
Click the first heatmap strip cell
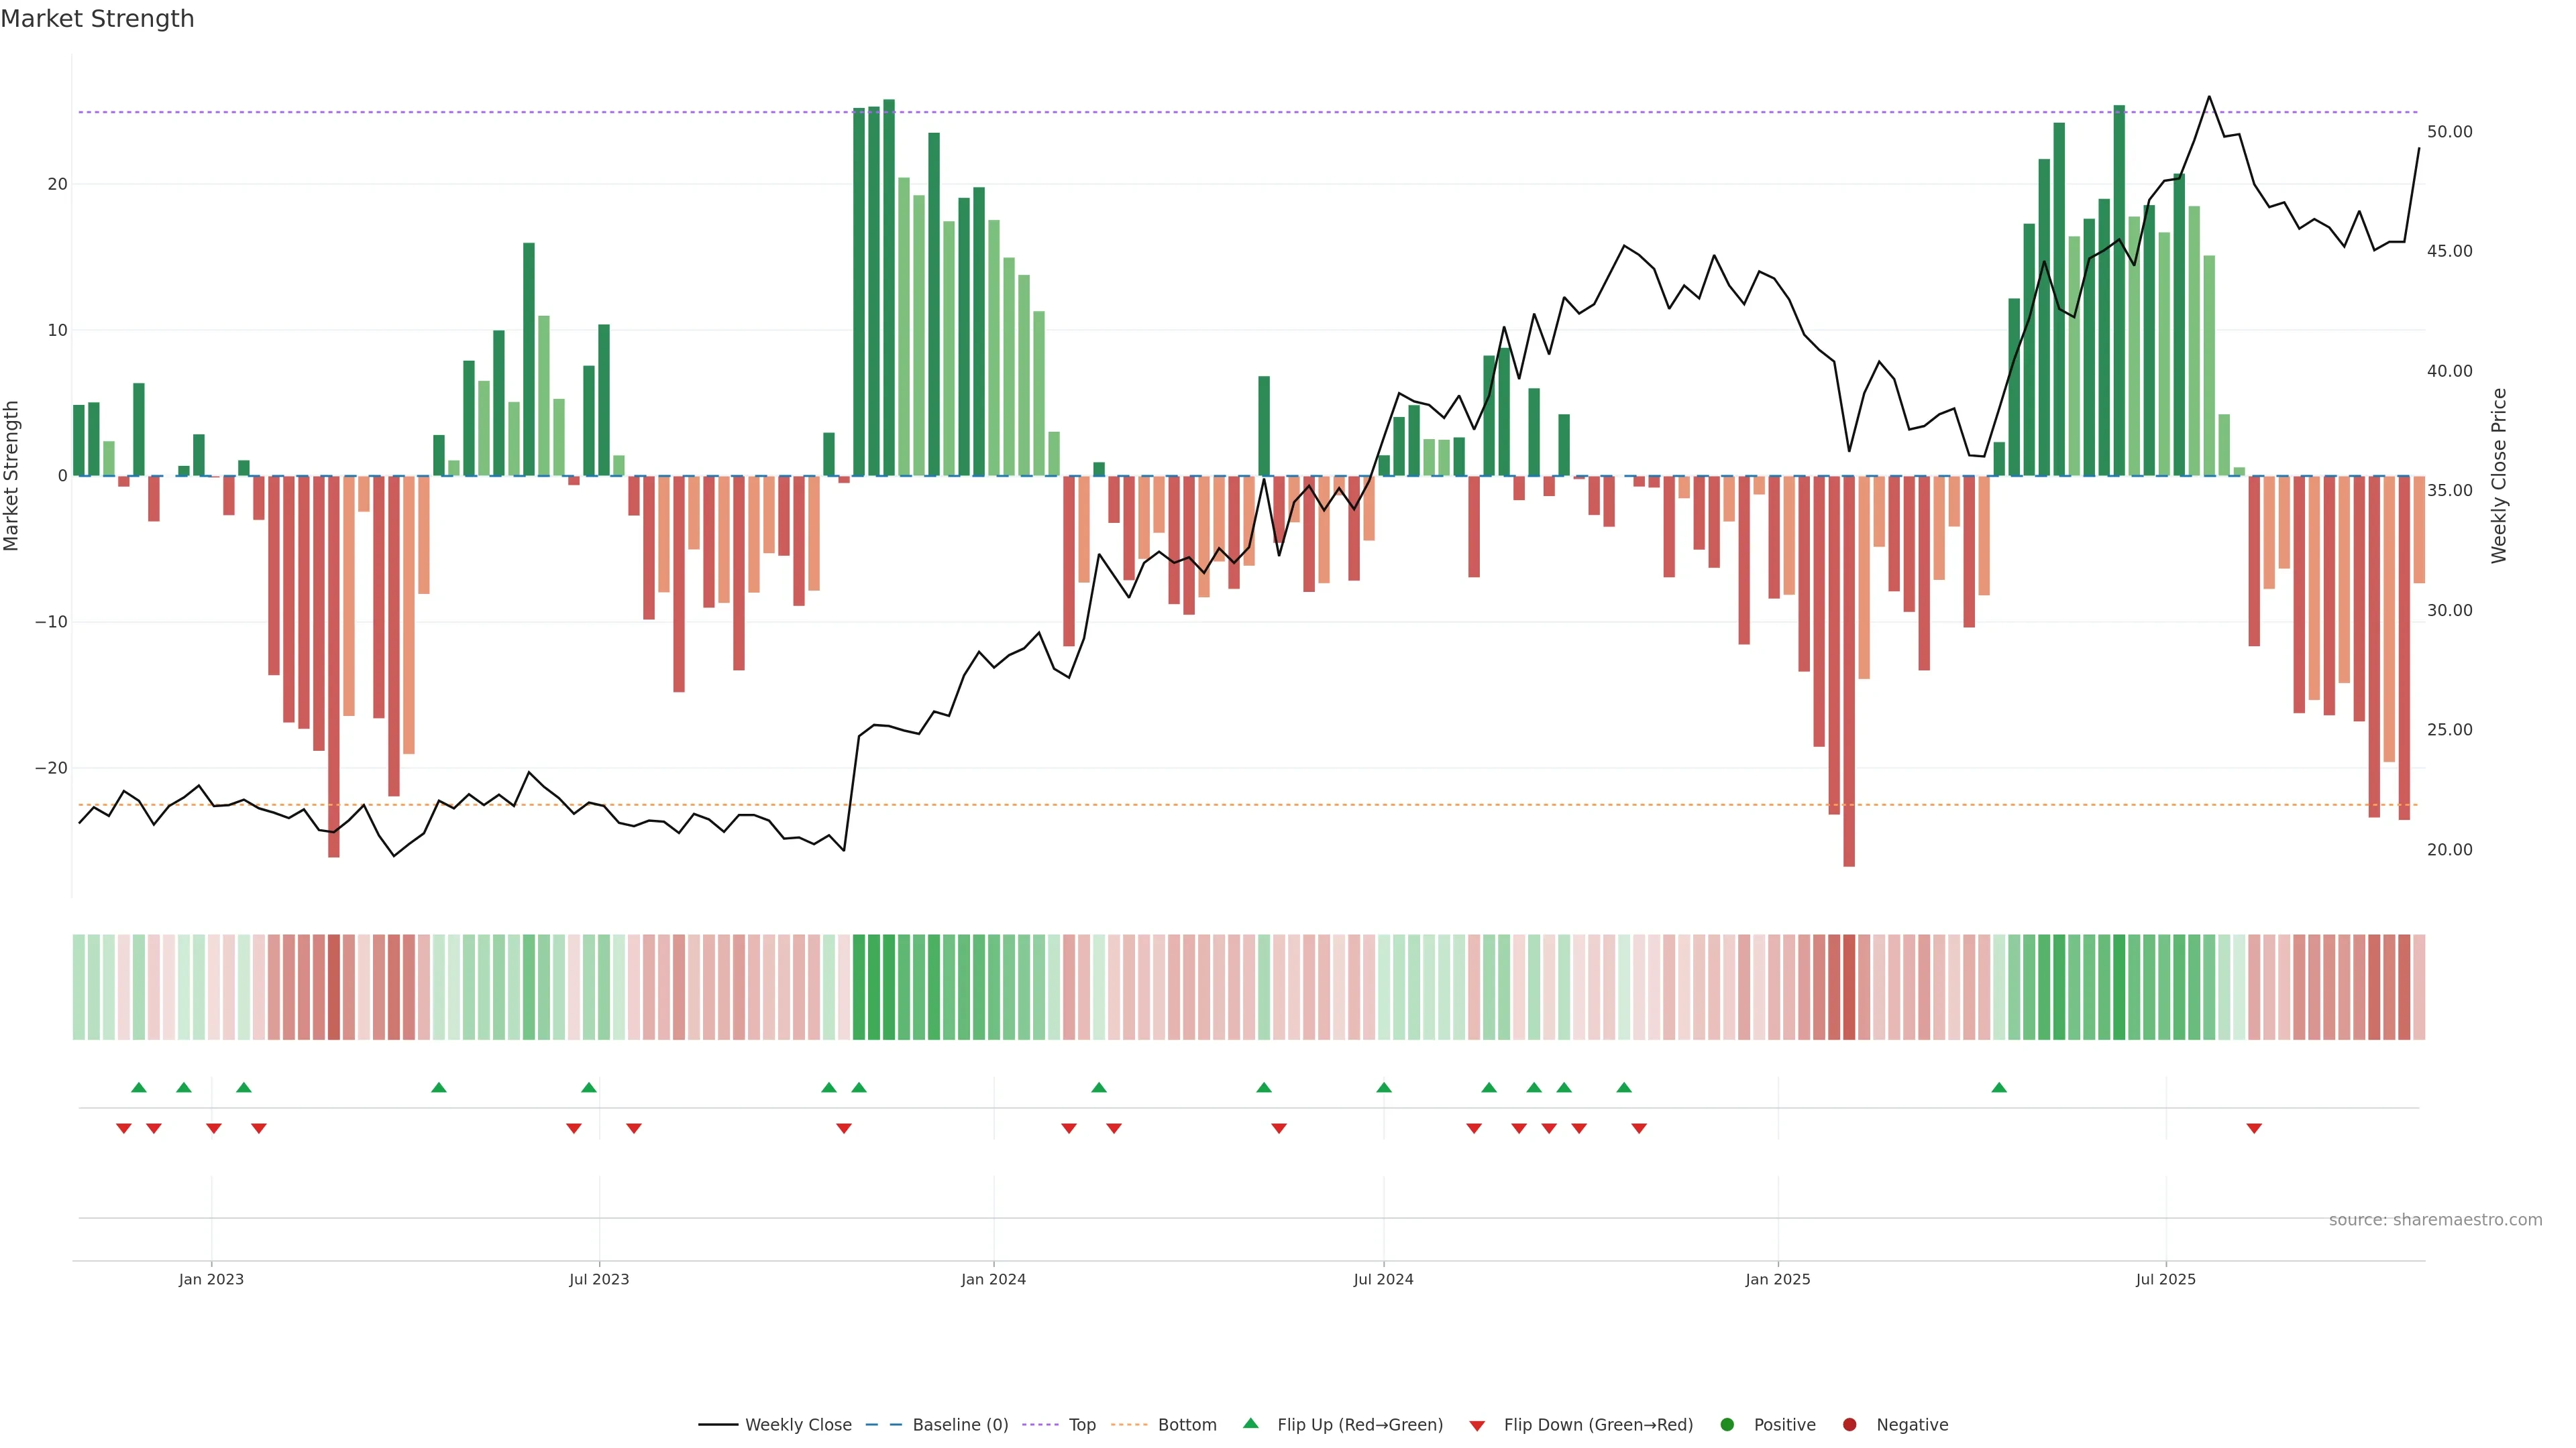coord(79,986)
